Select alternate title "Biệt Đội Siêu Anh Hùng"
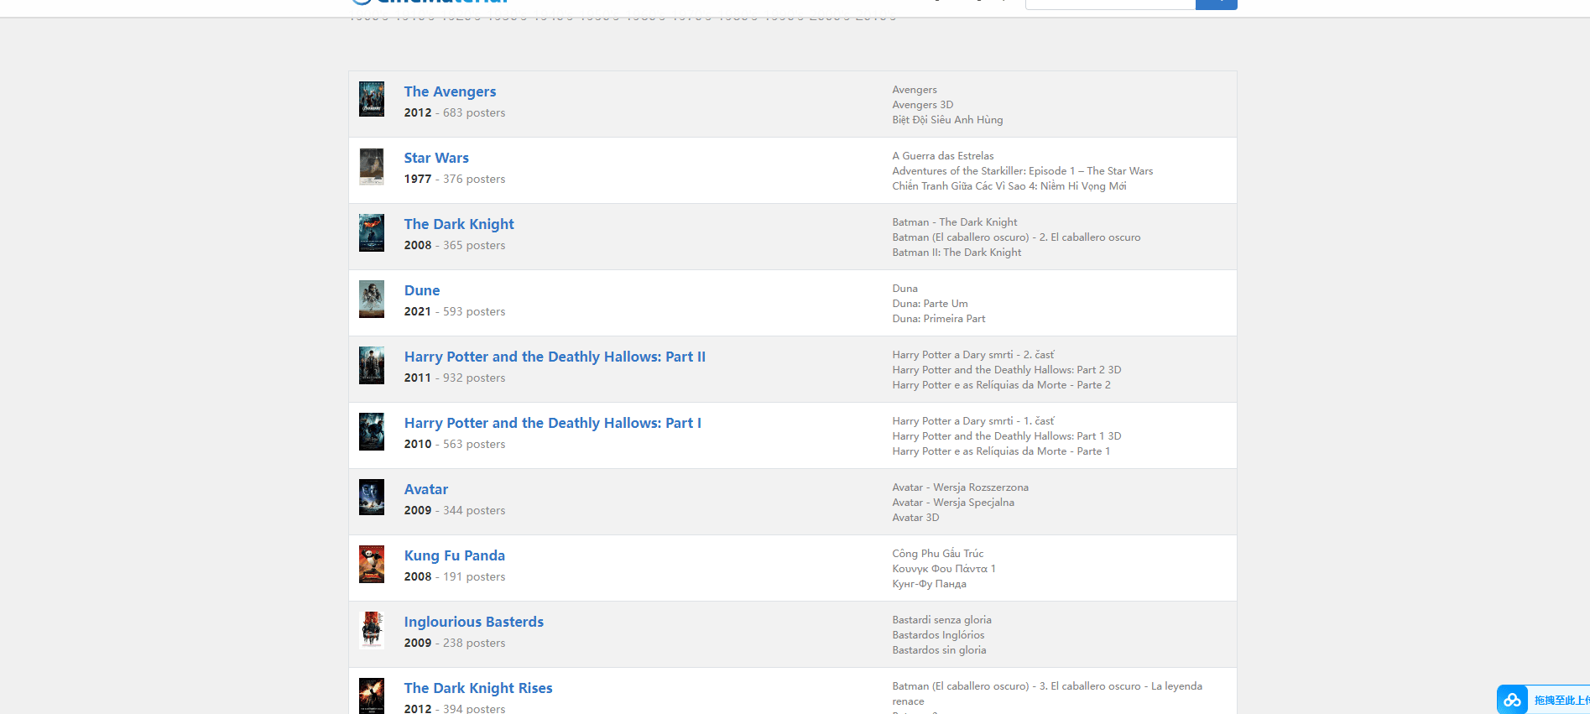This screenshot has height=714, width=1590. 947,120
